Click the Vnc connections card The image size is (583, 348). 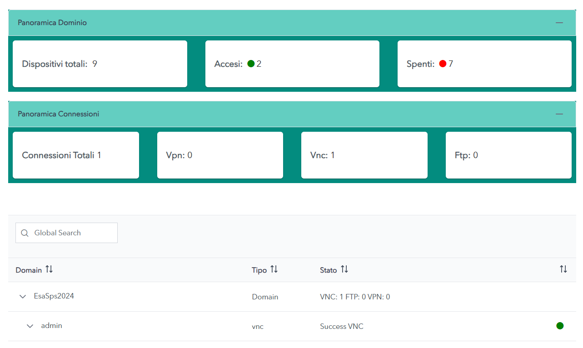364,155
